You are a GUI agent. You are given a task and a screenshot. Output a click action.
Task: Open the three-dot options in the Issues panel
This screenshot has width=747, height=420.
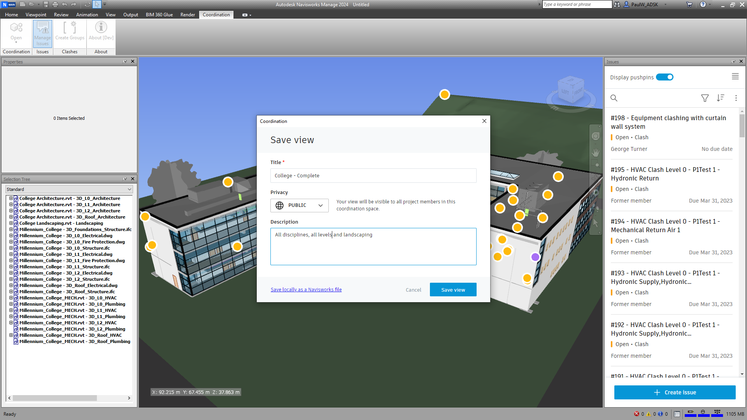[x=736, y=98]
